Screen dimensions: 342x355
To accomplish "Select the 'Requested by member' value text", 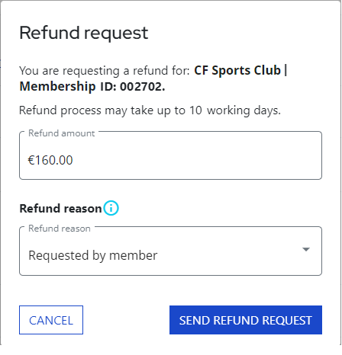I will [x=93, y=255].
